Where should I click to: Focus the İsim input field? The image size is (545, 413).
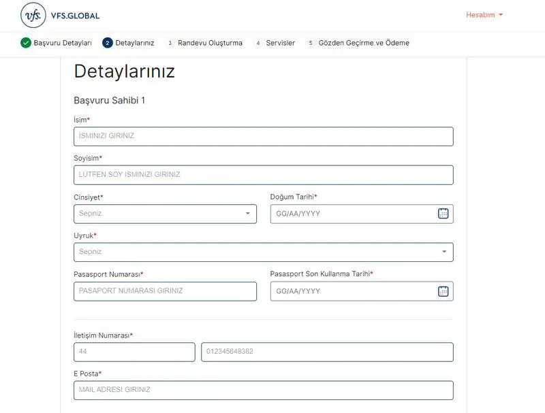[x=263, y=136]
